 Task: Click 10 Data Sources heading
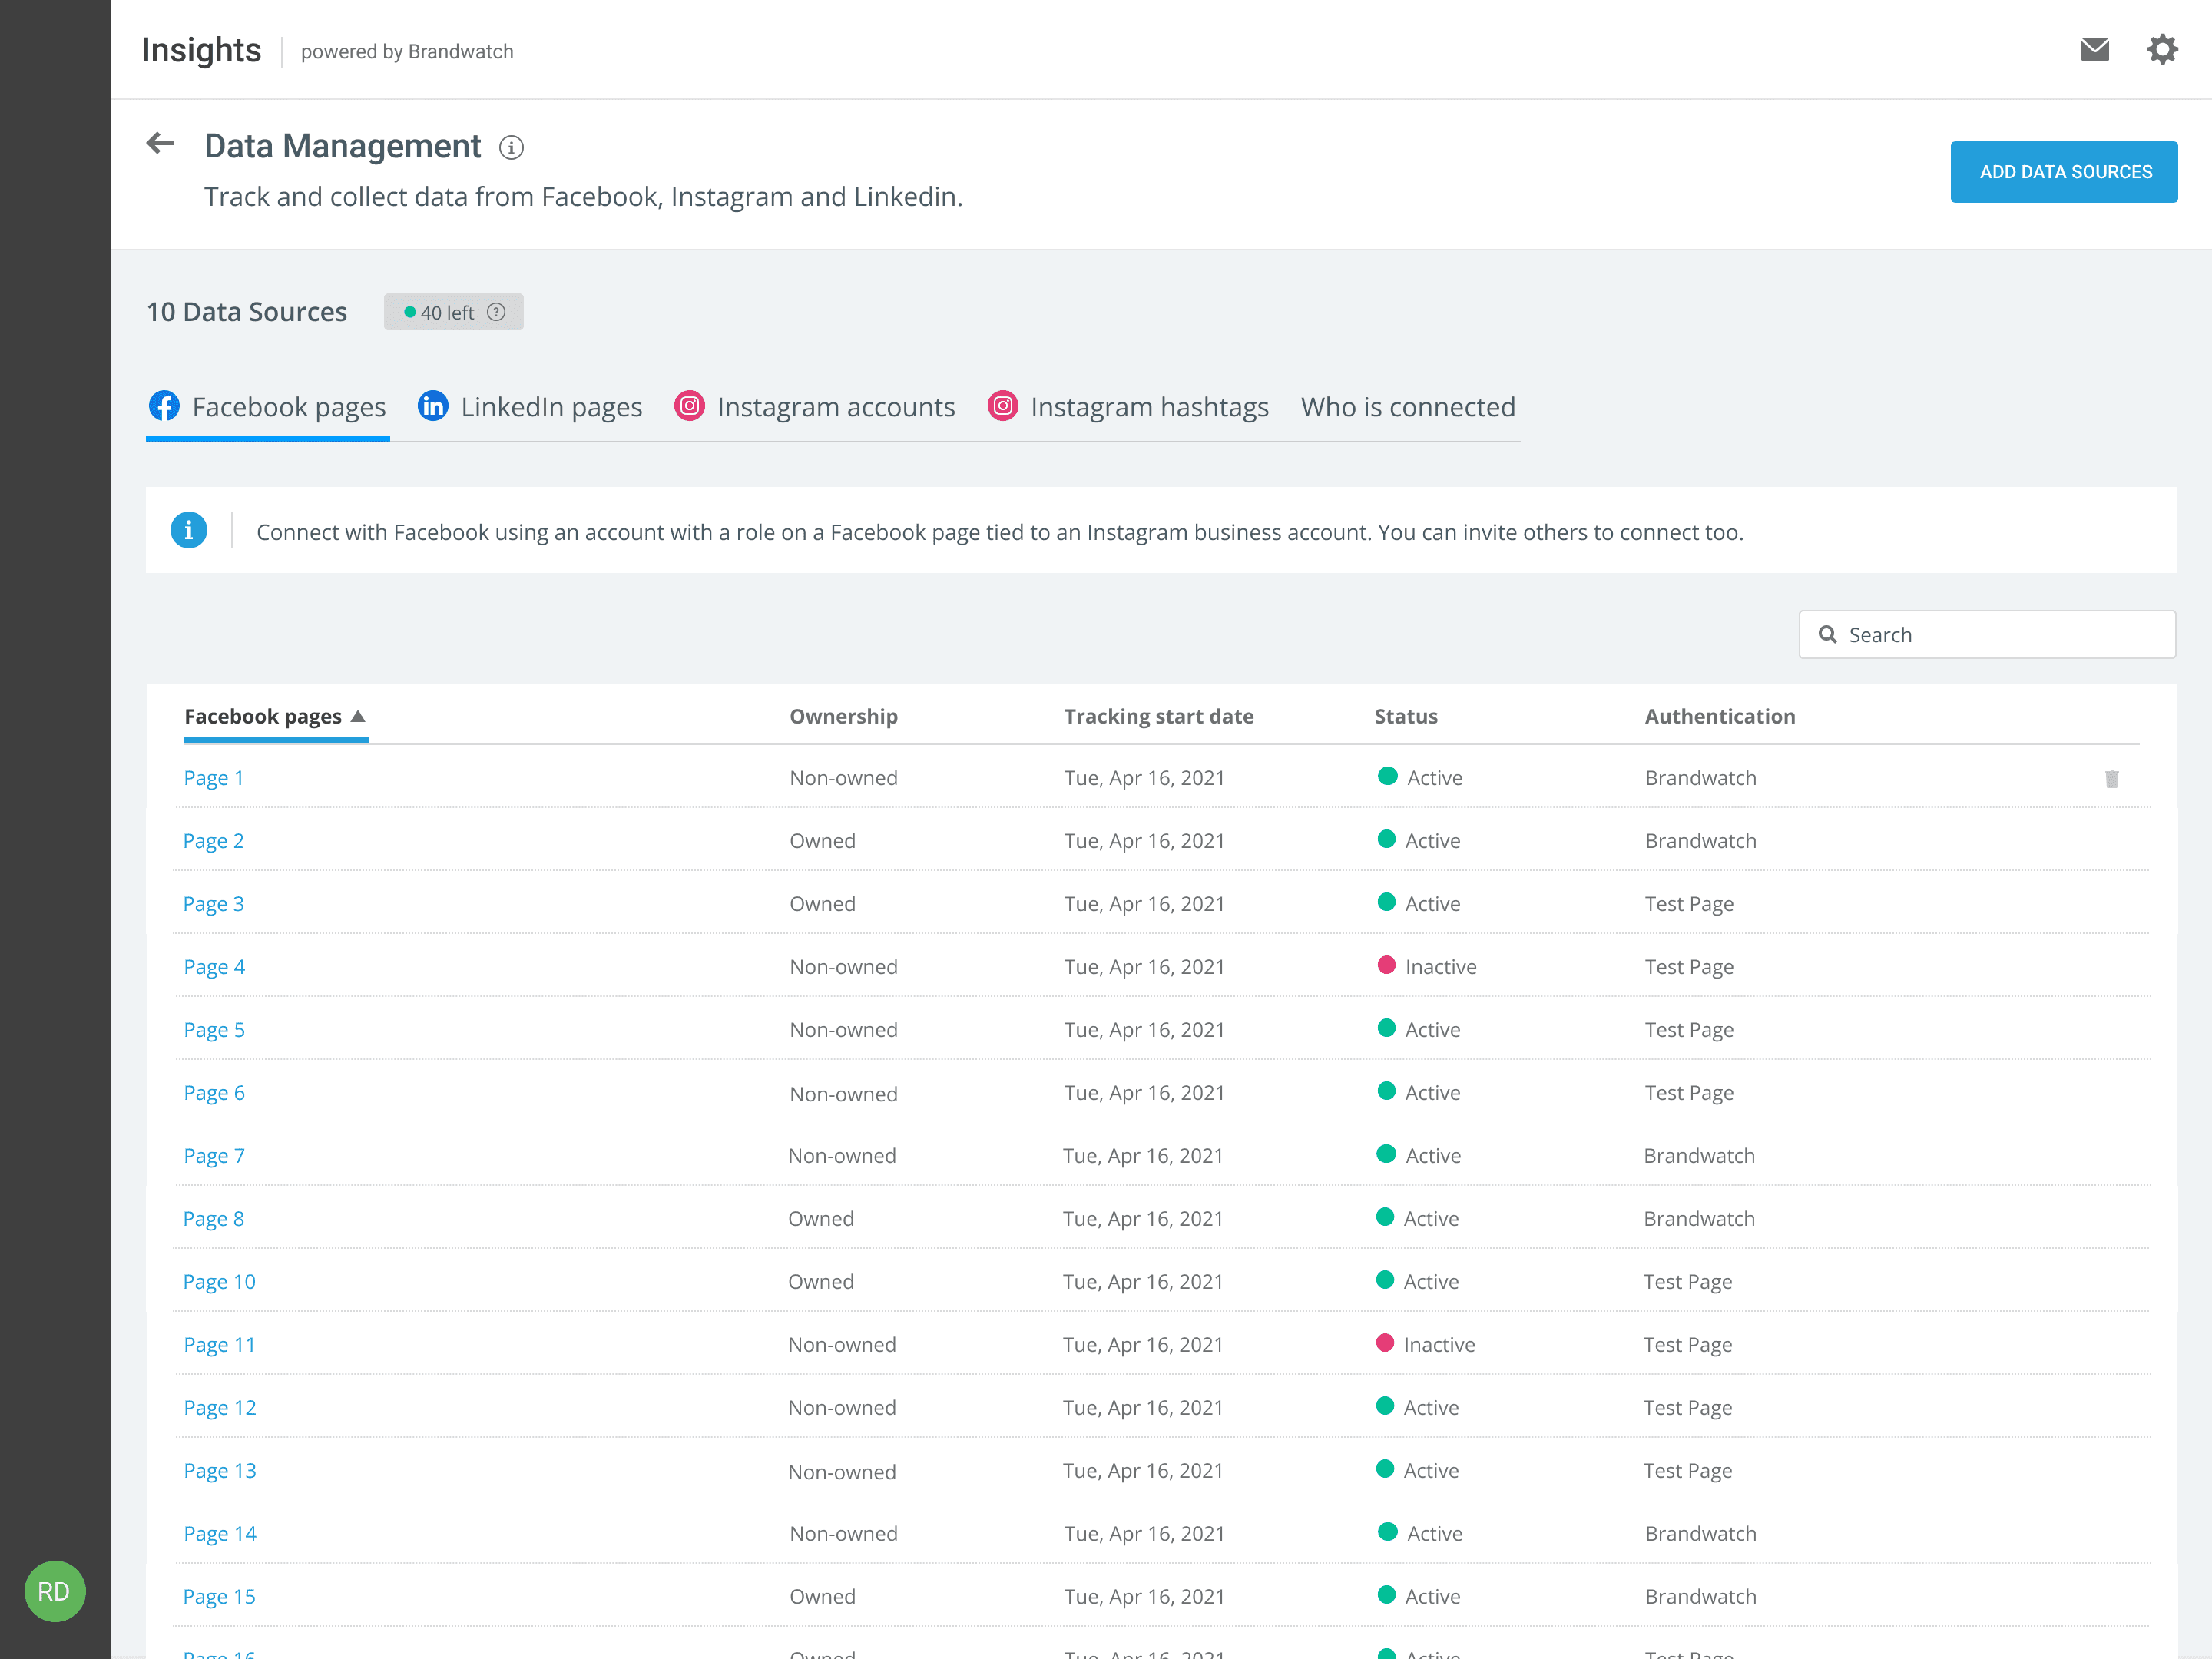(x=247, y=312)
